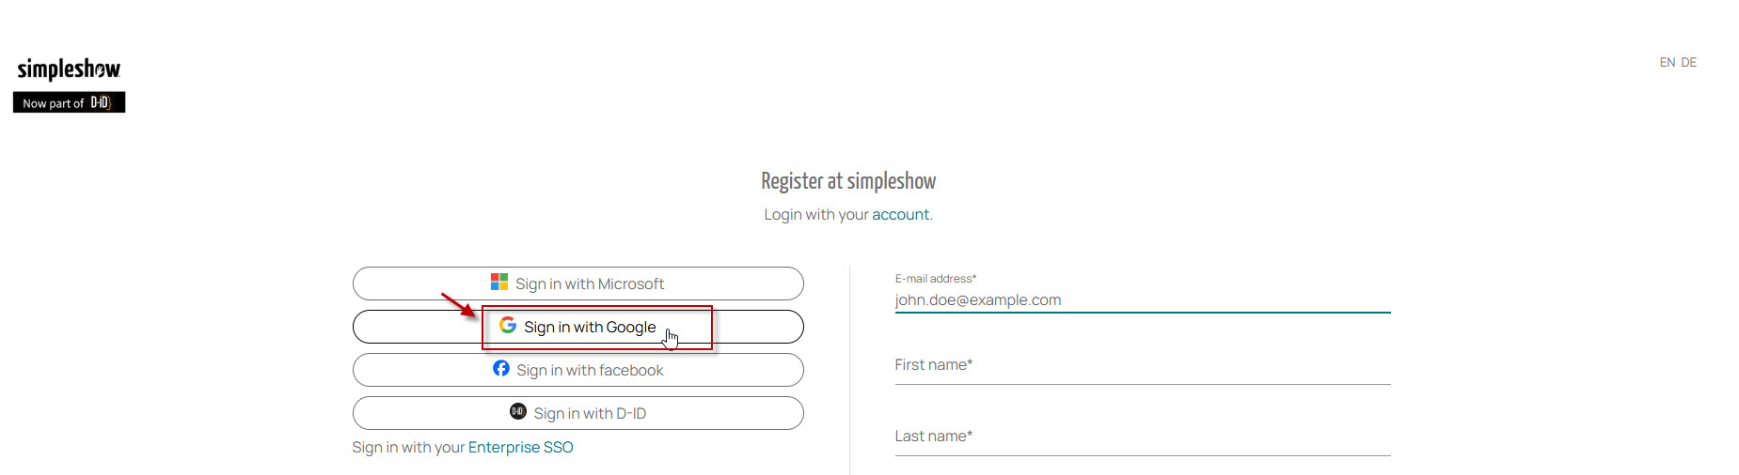The width and height of the screenshot is (1739, 475).
Task: Click into the First name field
Action: click(x=1142, y=366)
